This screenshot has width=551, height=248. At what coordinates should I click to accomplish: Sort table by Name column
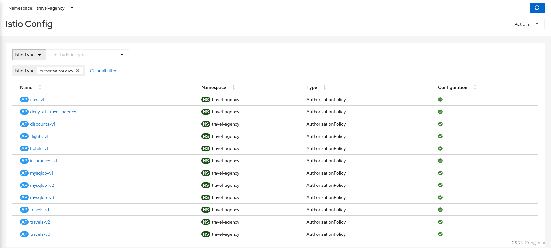point(40,87)
